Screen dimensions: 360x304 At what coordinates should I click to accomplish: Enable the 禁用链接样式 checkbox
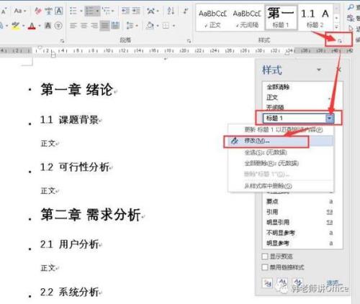[x=265, y=267]
